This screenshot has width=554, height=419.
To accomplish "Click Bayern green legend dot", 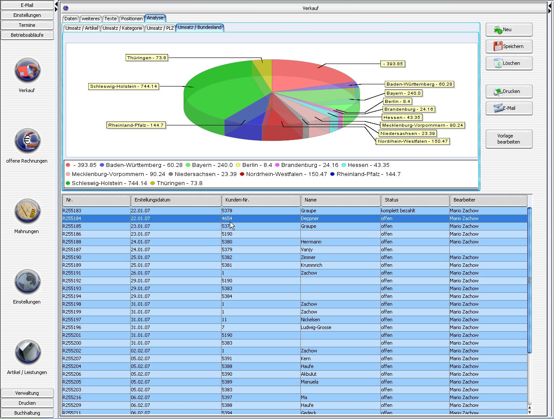I will 188,165.
